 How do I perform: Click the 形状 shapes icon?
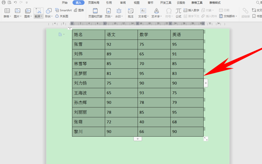pos(49,11)
